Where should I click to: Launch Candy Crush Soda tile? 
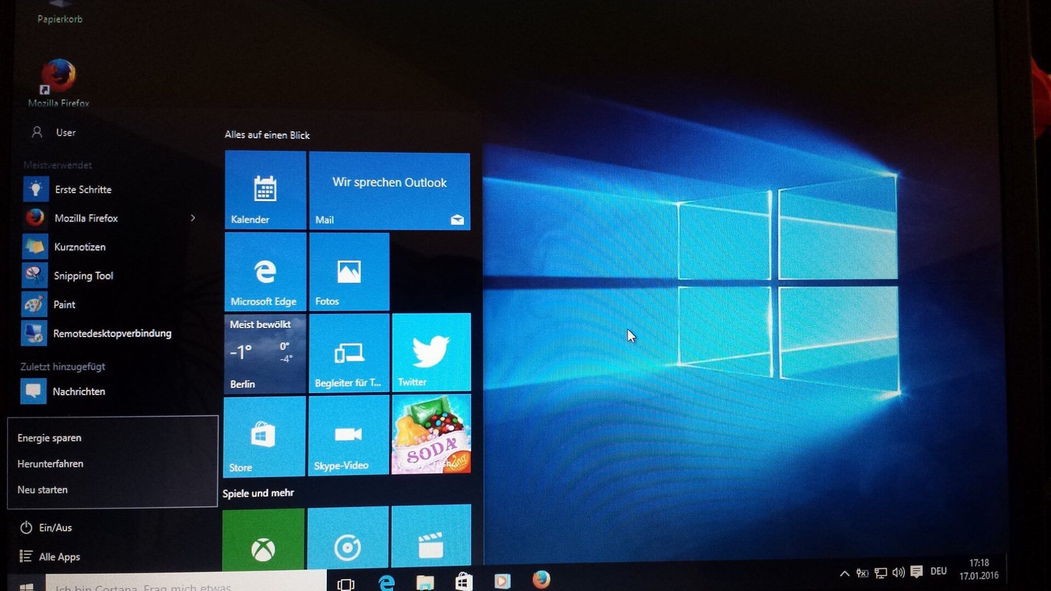coord(431,434)
